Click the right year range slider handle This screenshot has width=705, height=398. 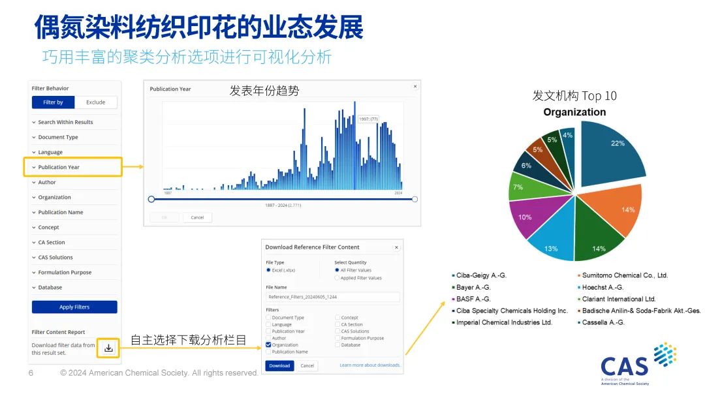point(415,199)
